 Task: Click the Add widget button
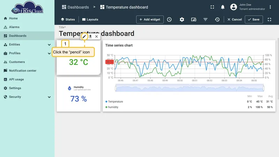click(150, 20)
